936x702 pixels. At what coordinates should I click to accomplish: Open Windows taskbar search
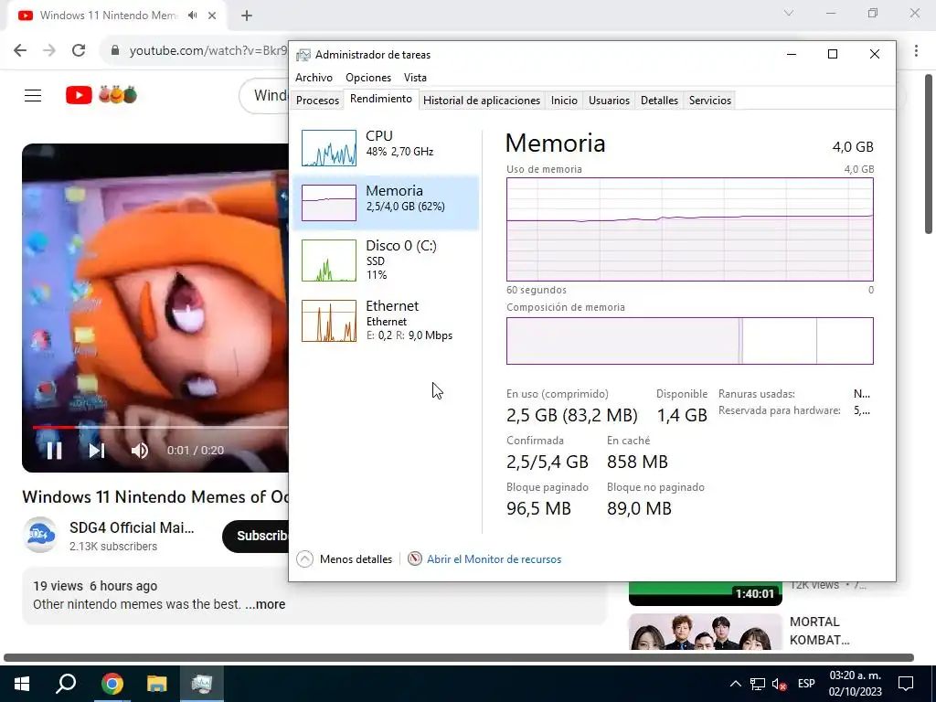pyautogui.click(x=66, y=684)
